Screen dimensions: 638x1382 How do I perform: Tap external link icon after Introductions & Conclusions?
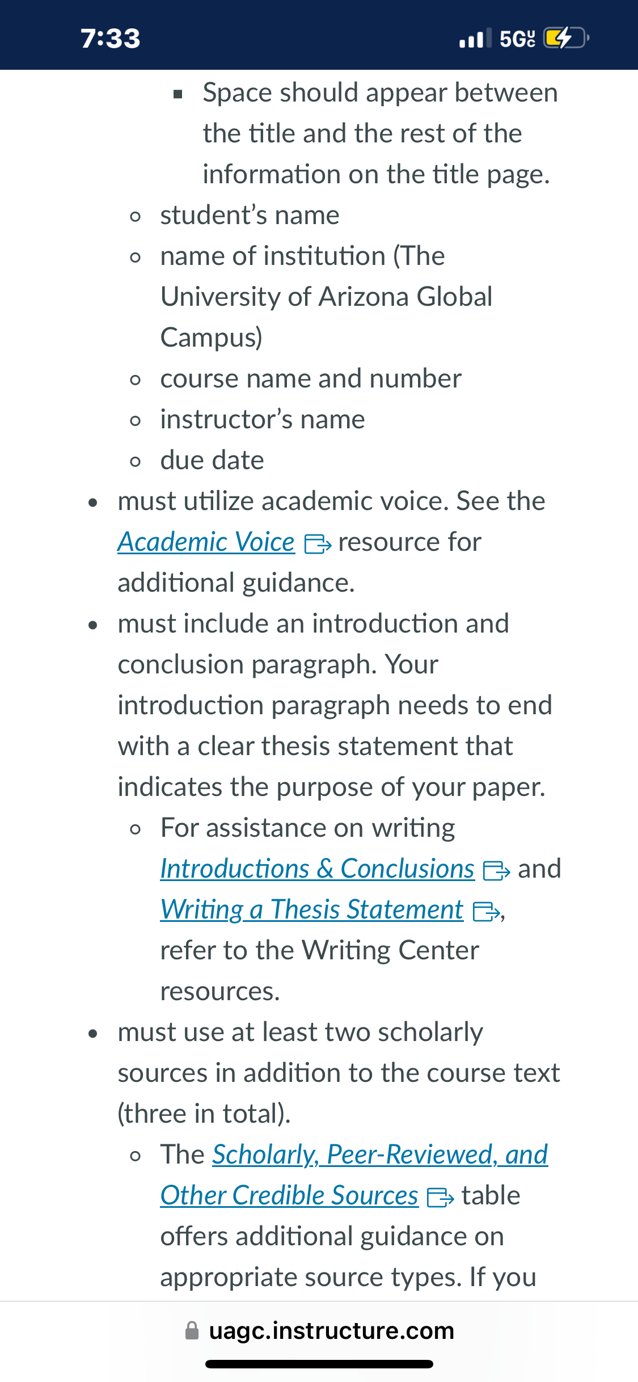pos(496,871)
